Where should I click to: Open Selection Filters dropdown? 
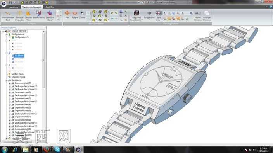50,16
